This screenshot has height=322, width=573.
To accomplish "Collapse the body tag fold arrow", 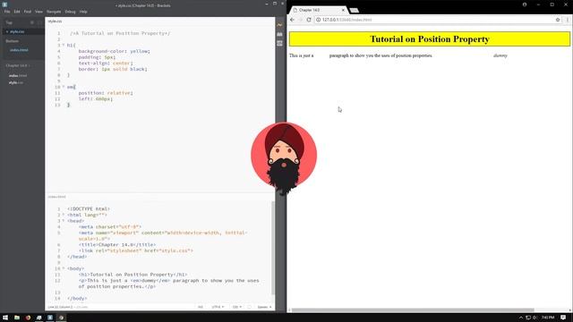I will (64, 268).
